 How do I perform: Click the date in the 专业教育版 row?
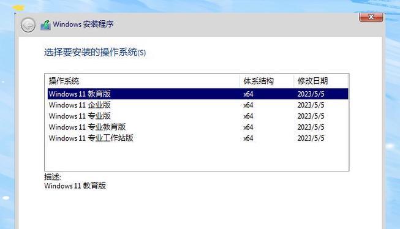[x=311, y=127]
